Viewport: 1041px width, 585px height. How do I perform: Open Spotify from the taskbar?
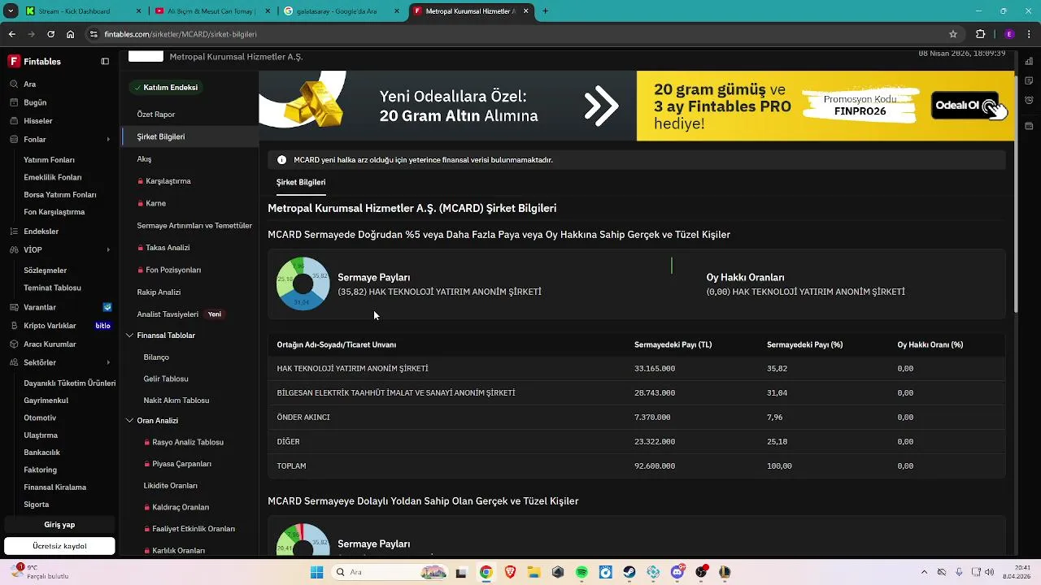[581, 572]
